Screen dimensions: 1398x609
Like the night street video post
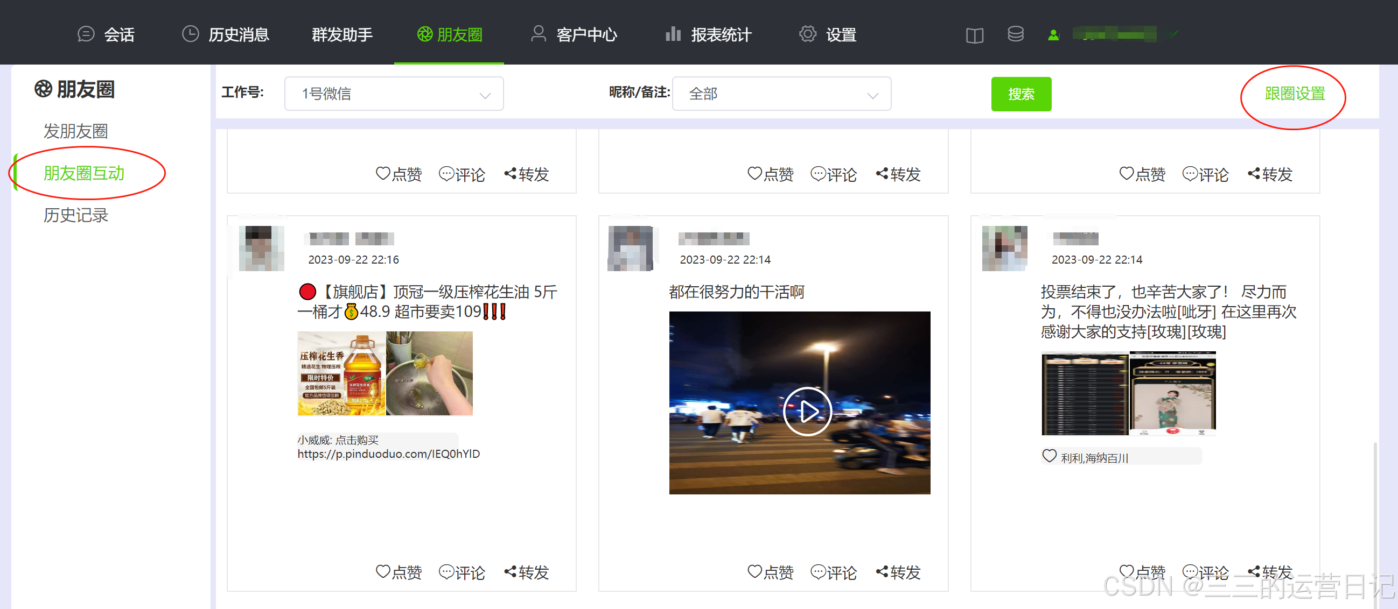[x=770, y=571]
